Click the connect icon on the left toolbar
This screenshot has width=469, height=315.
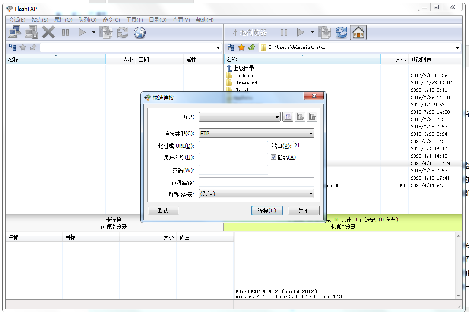click(14, 32)
